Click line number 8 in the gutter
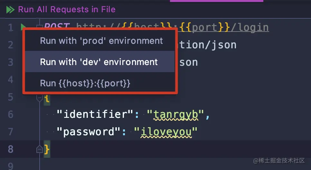The width and height of the screenshot is (311, 170). tap(11, 149)
